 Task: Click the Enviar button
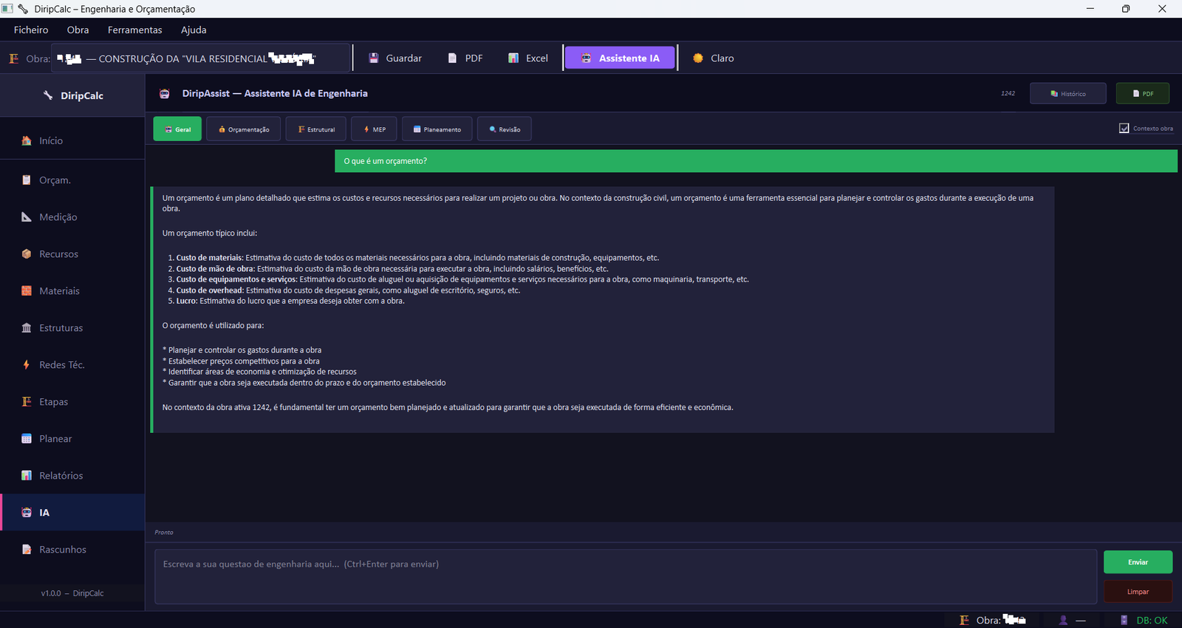click(x=1138, y=562)
